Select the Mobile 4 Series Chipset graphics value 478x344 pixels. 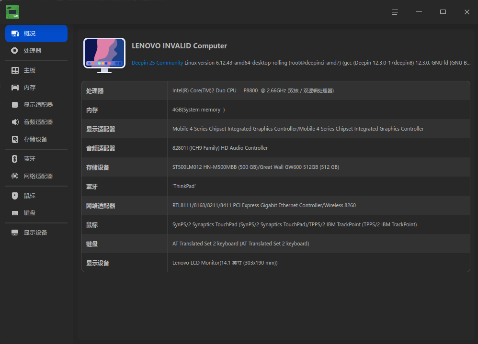(x=298, y=129)
